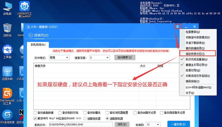Enable 备份我的文档 checkbox
Viewport: 222px width, 127px height.
click(x=60, y=113)
